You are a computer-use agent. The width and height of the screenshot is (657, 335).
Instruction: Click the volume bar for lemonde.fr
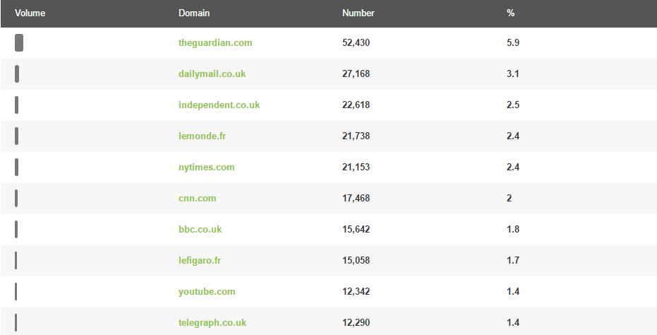(16, 136)
